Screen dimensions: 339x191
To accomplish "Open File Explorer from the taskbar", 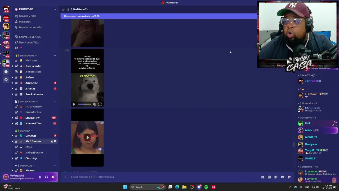I will tap(184, 187).
